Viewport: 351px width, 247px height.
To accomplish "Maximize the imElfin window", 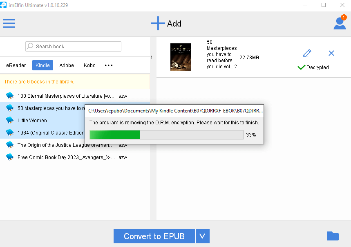I will (x=324, y=5).
